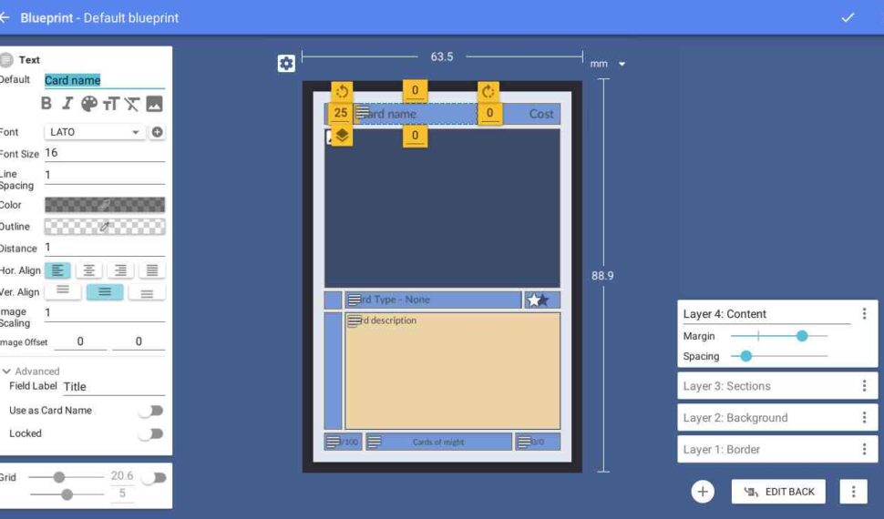Image resolution: width=884 pixels, height=519 pixels.
Task: Confirm the blueprint with the checkmark
Action: [848, 17]
